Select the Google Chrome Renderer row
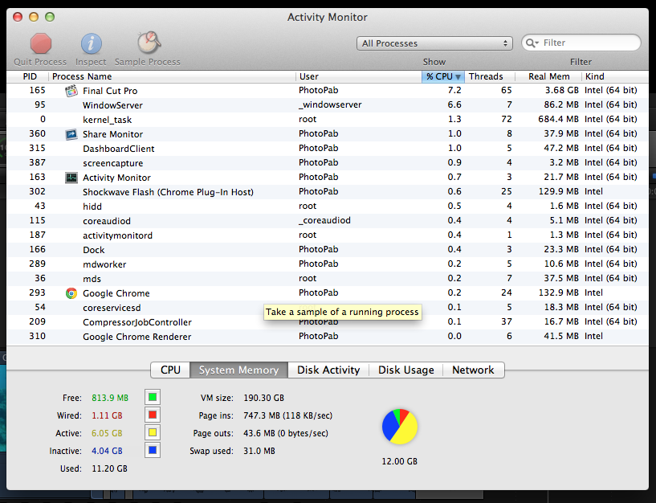 click(328, 337)
